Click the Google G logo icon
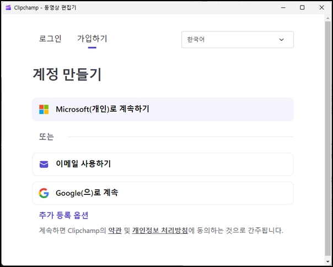The height and width of the screenshot is (267, 333). [44, 193]
